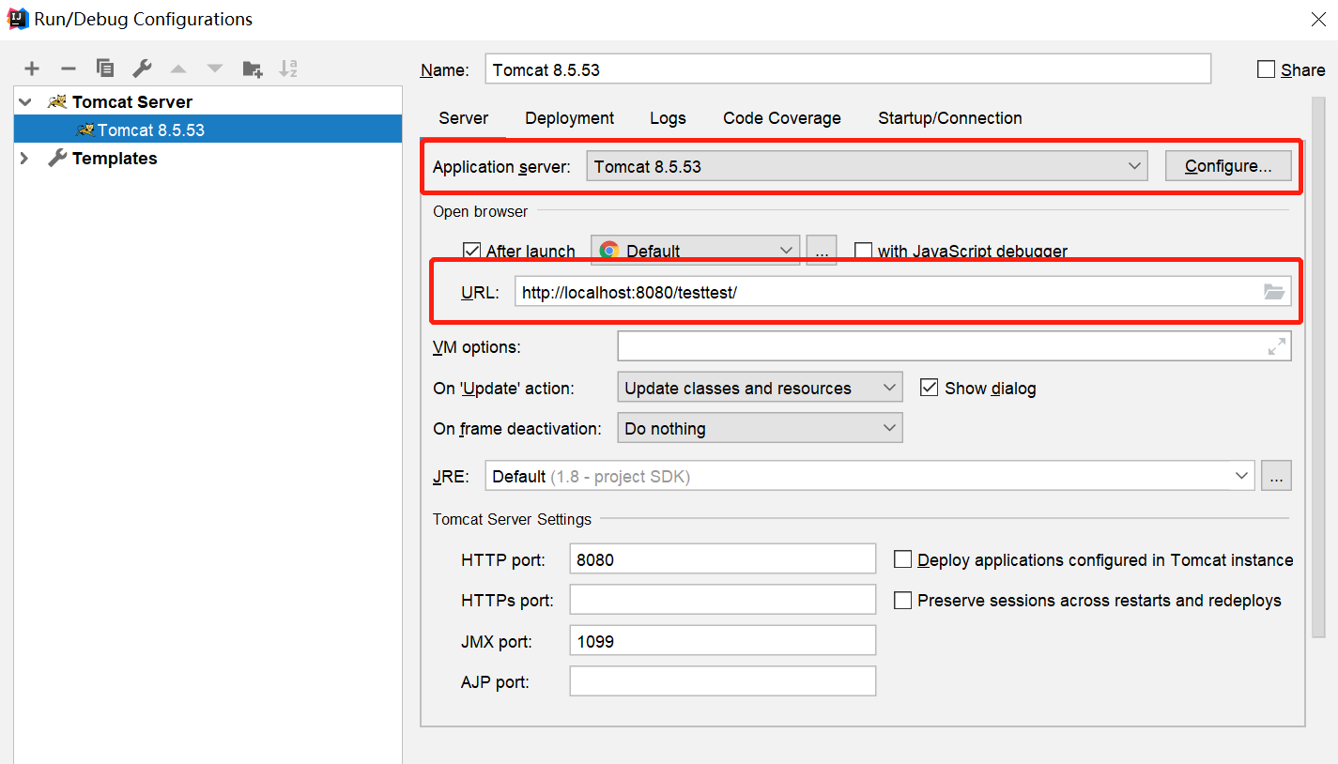This screenshot has height=764, width=1338.
Task: Click the folder icon in URL field
Action: point(1274,292)
